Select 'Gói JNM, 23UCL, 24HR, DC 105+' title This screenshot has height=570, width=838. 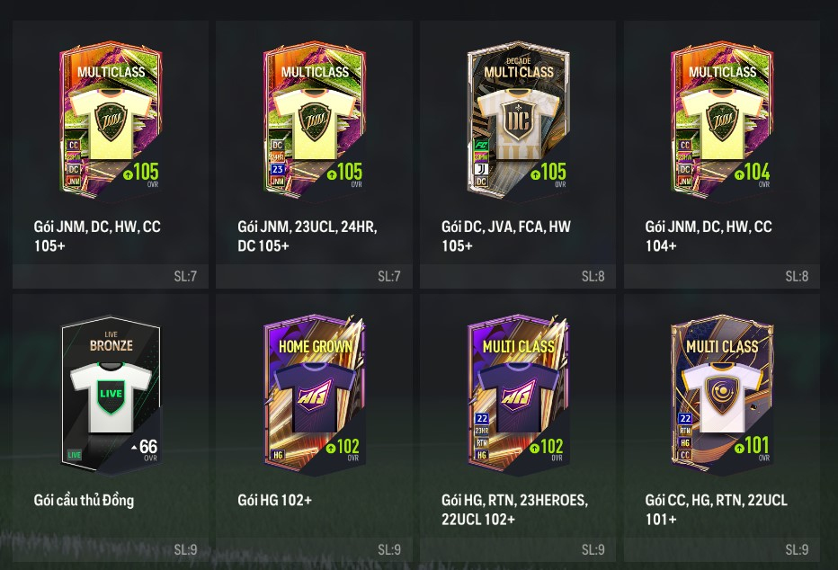[x=308, y=236]
